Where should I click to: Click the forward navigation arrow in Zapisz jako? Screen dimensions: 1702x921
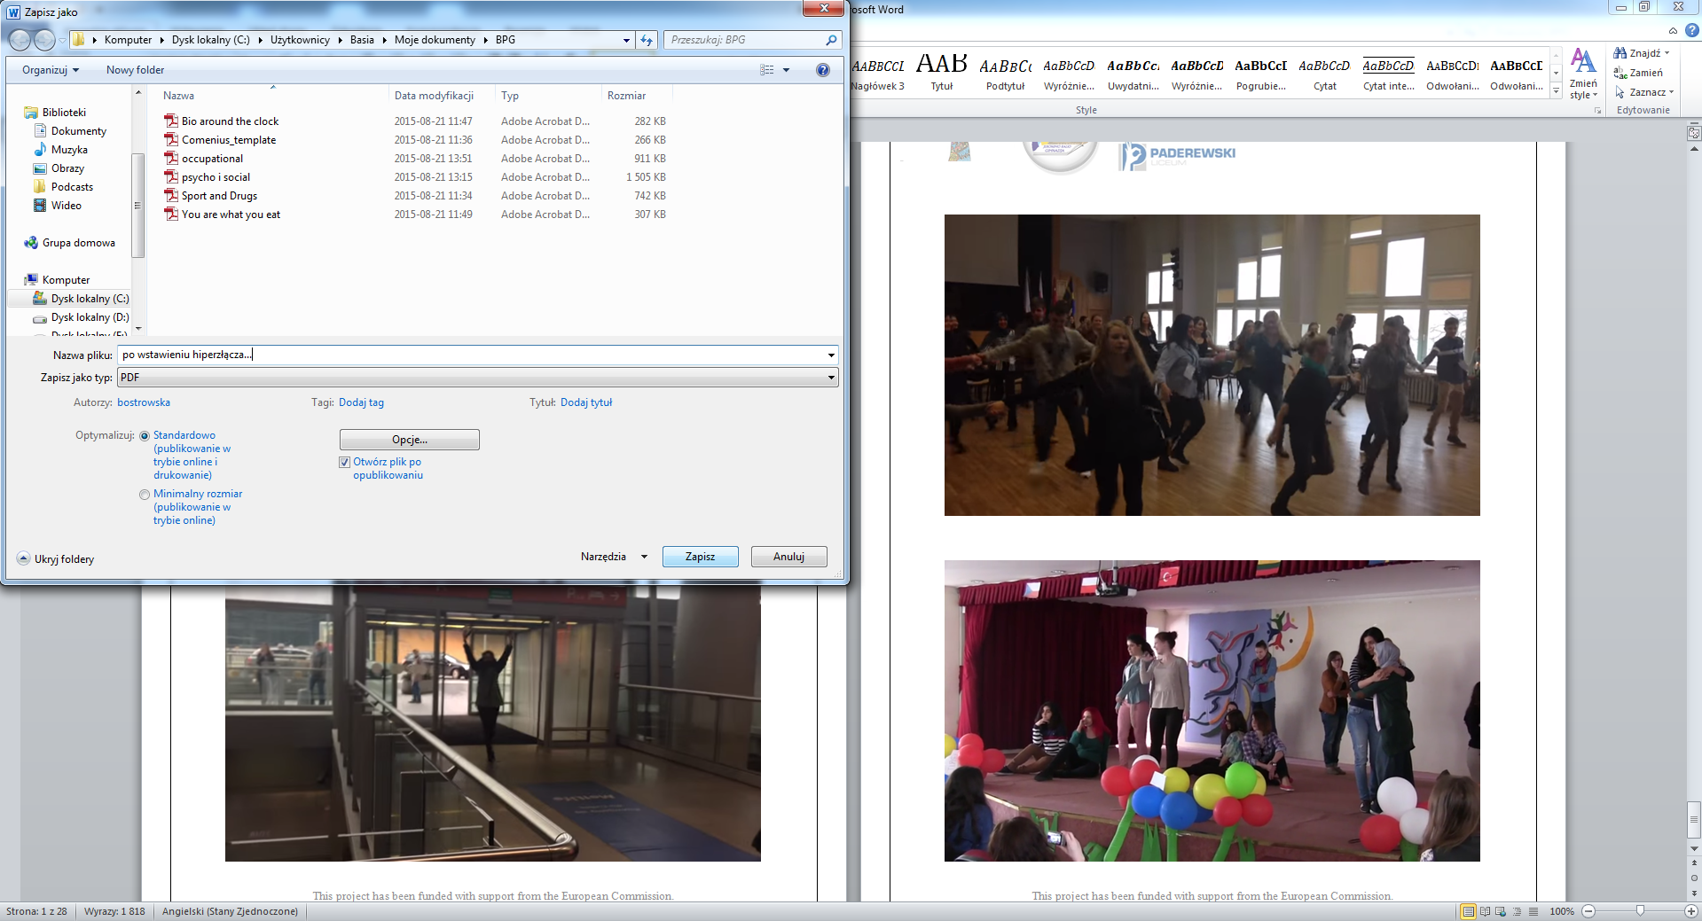pos(44,40)
